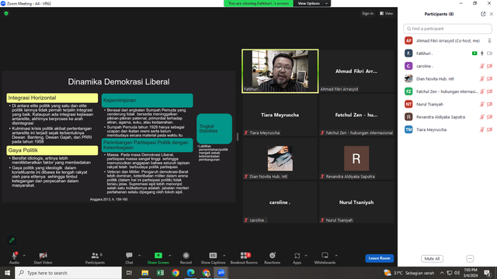Select Dian Novita's video tile
The image size is (497, 279).
click(x=280, y=158)
